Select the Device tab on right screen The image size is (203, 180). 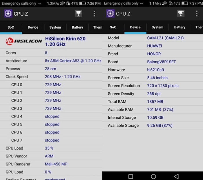click(x=135, y=27)
